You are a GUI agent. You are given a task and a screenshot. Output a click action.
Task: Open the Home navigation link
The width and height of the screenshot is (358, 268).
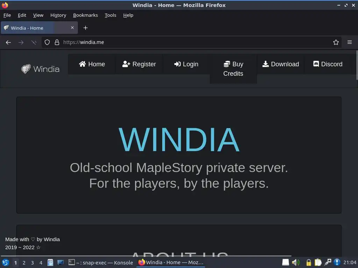click(92, 64)
